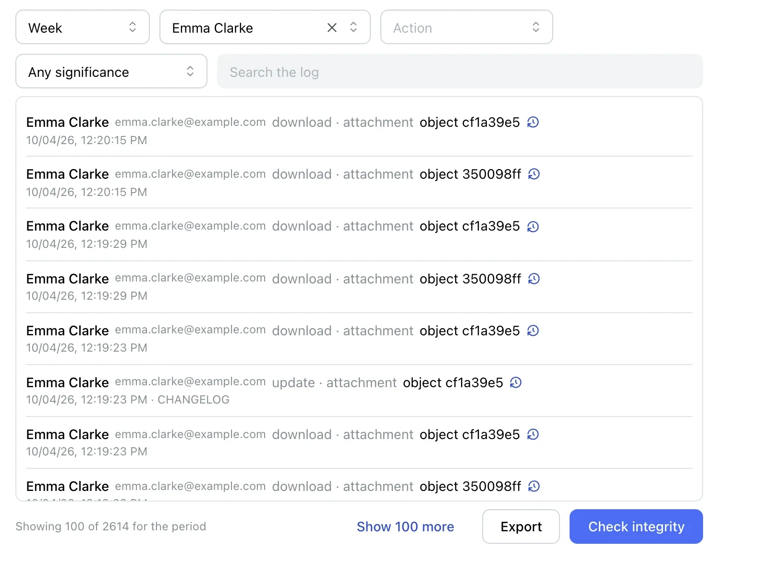This screenshot has height=563, width=778.
Task: Expand the Emma Clarke user selector
Action: pos(353,27)
